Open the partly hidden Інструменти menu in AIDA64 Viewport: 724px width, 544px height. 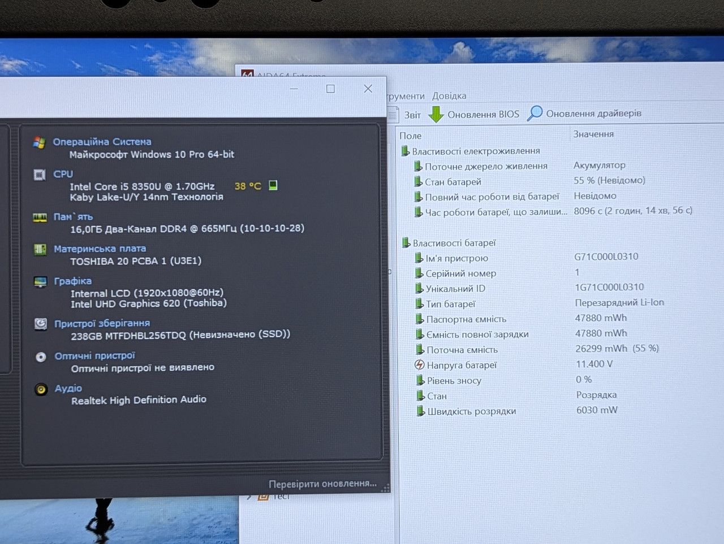tap(406, 96)
